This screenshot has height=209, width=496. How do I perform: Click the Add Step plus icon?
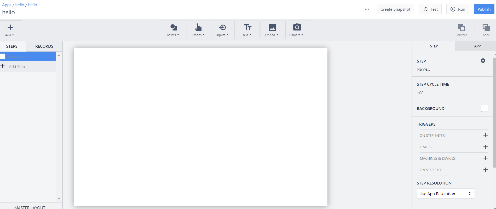[3, 66]
